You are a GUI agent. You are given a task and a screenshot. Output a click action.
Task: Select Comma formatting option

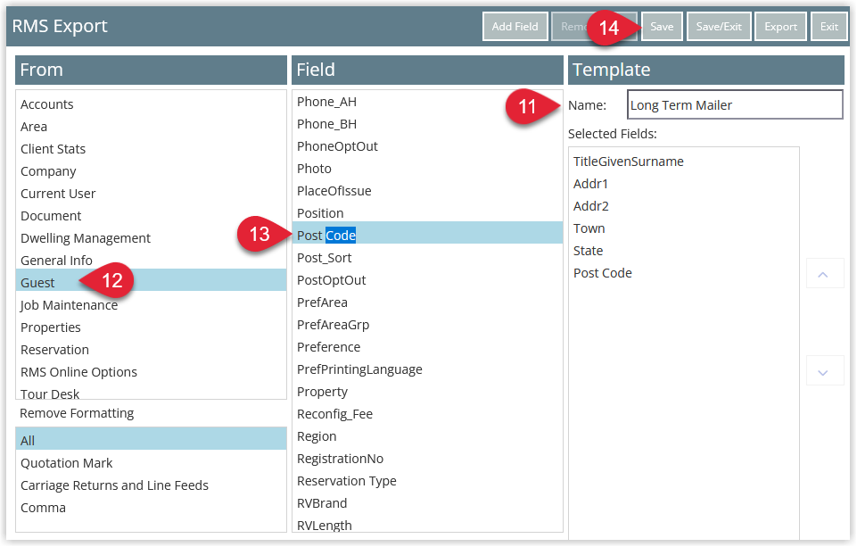coord(151,508)
